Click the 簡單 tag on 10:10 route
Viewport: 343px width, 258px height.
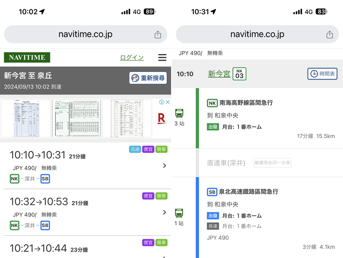[161, 149]
